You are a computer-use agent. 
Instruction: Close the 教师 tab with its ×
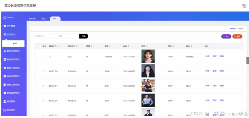click(x=57, y=19)
